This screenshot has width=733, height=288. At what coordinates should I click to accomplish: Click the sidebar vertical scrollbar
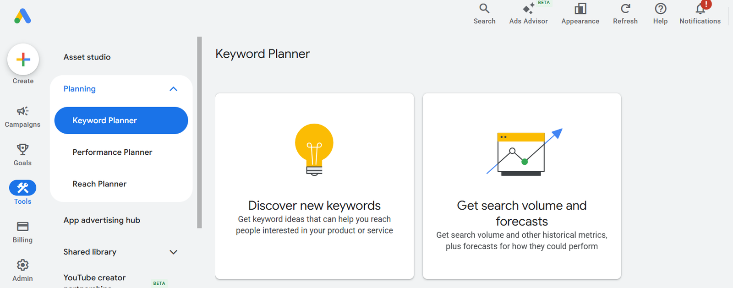(199, 132)
